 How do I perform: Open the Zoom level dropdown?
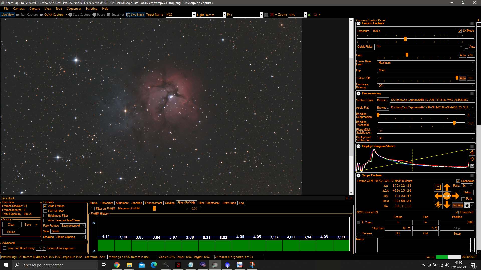[305, 15]
